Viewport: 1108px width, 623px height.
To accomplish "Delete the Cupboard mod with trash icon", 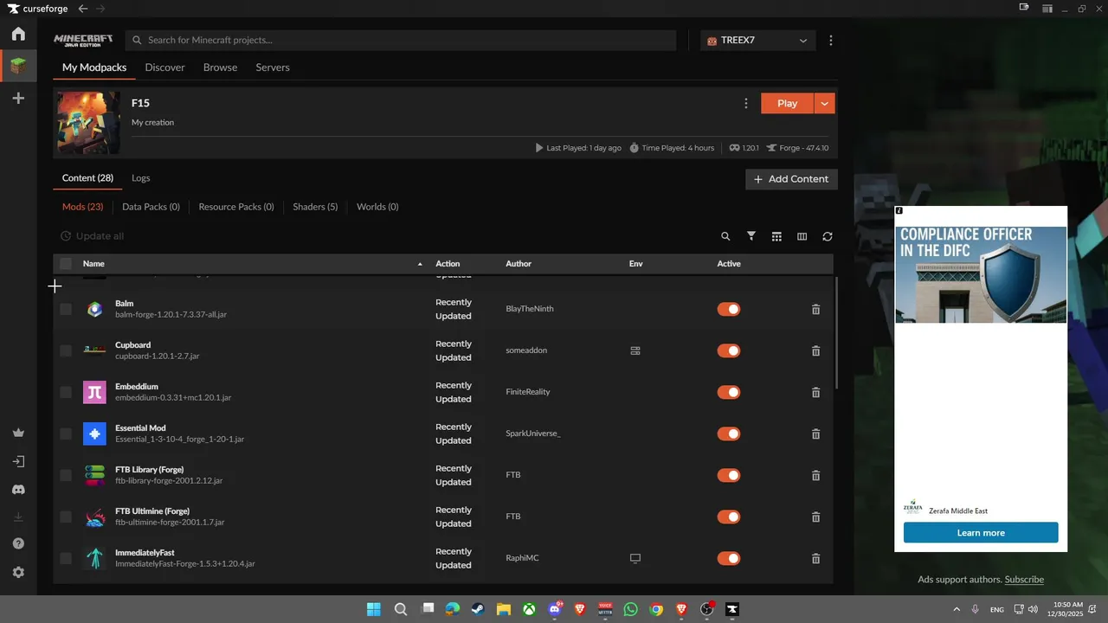I will pyautogui.click(x=815, y=350).
